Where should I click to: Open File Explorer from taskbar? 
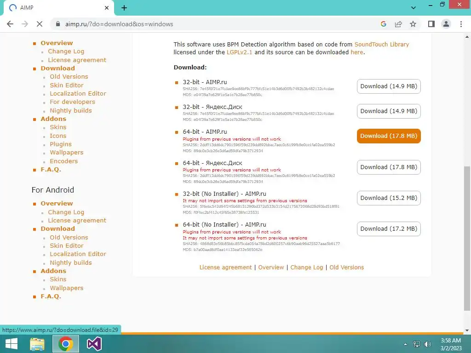tap(37, 344)
